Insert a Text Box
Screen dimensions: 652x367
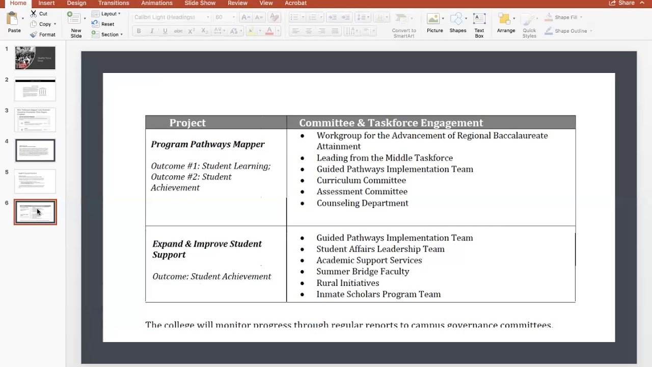tap(479, 19)
